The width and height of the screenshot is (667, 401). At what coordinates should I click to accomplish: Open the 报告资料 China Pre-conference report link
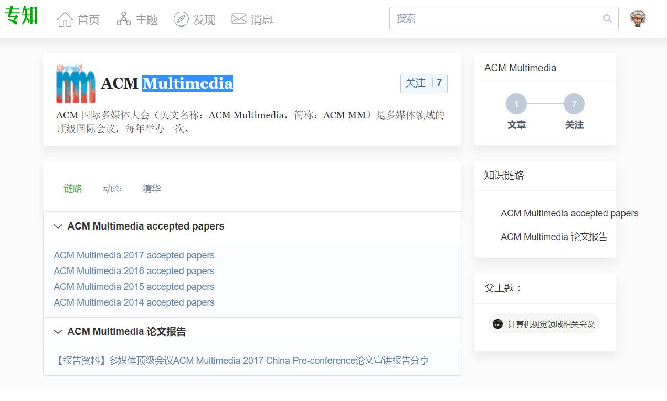241,361
